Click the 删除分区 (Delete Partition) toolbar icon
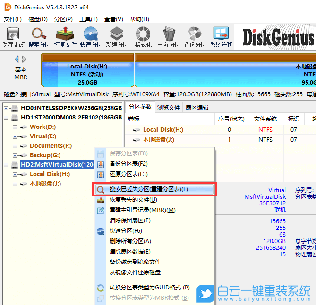Viewport: 316px width, 305px height. pos(169,37)
